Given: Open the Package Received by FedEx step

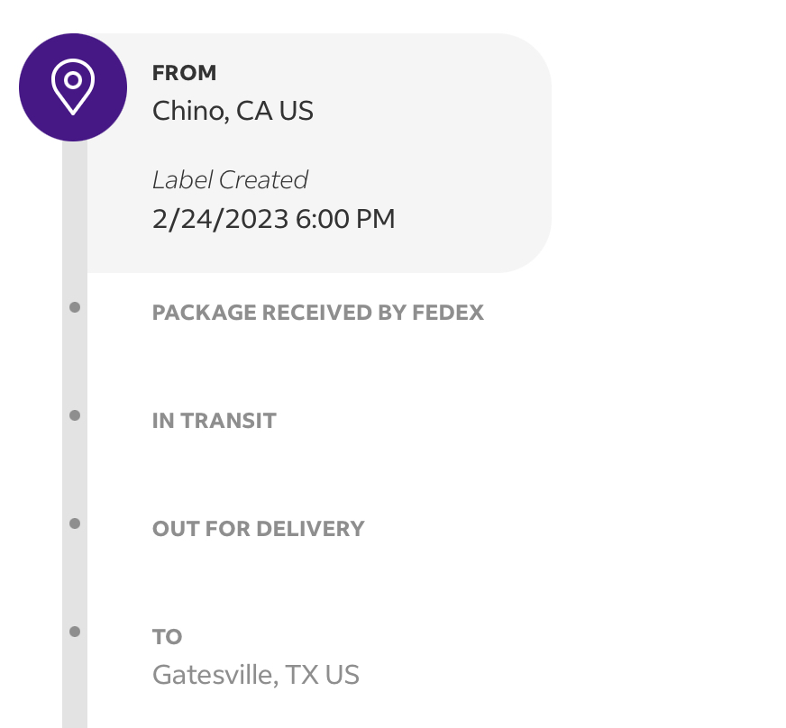Looking at the screenshot, I should click(x=317, y=313).
